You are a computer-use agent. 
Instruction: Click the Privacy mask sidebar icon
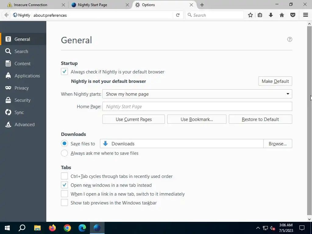pyautogui.click(x=8, y=88)
